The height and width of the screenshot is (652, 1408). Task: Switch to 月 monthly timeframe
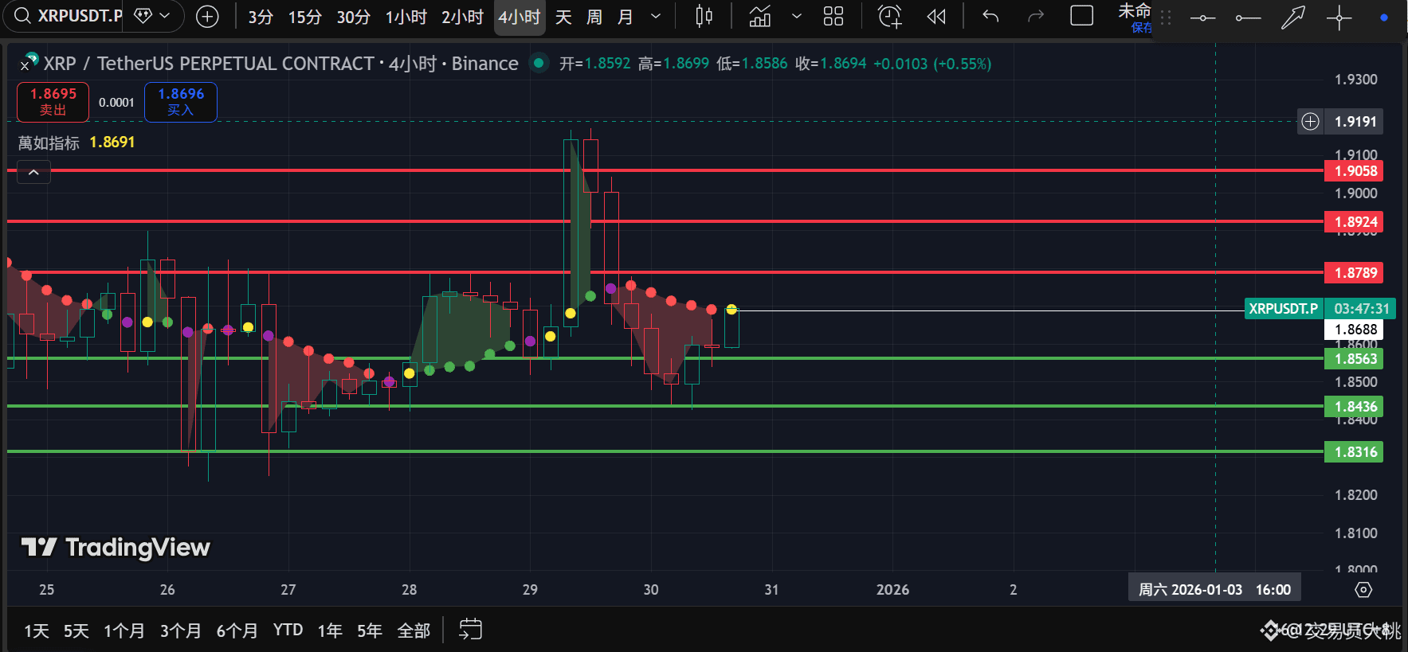coord(626,17)
